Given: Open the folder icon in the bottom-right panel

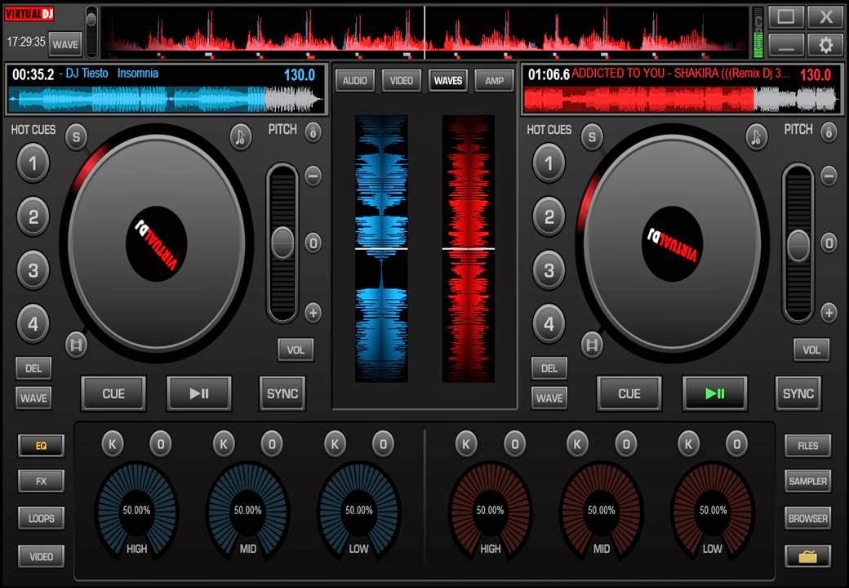Looking at the screenshot, I should [x=807, y=555].
